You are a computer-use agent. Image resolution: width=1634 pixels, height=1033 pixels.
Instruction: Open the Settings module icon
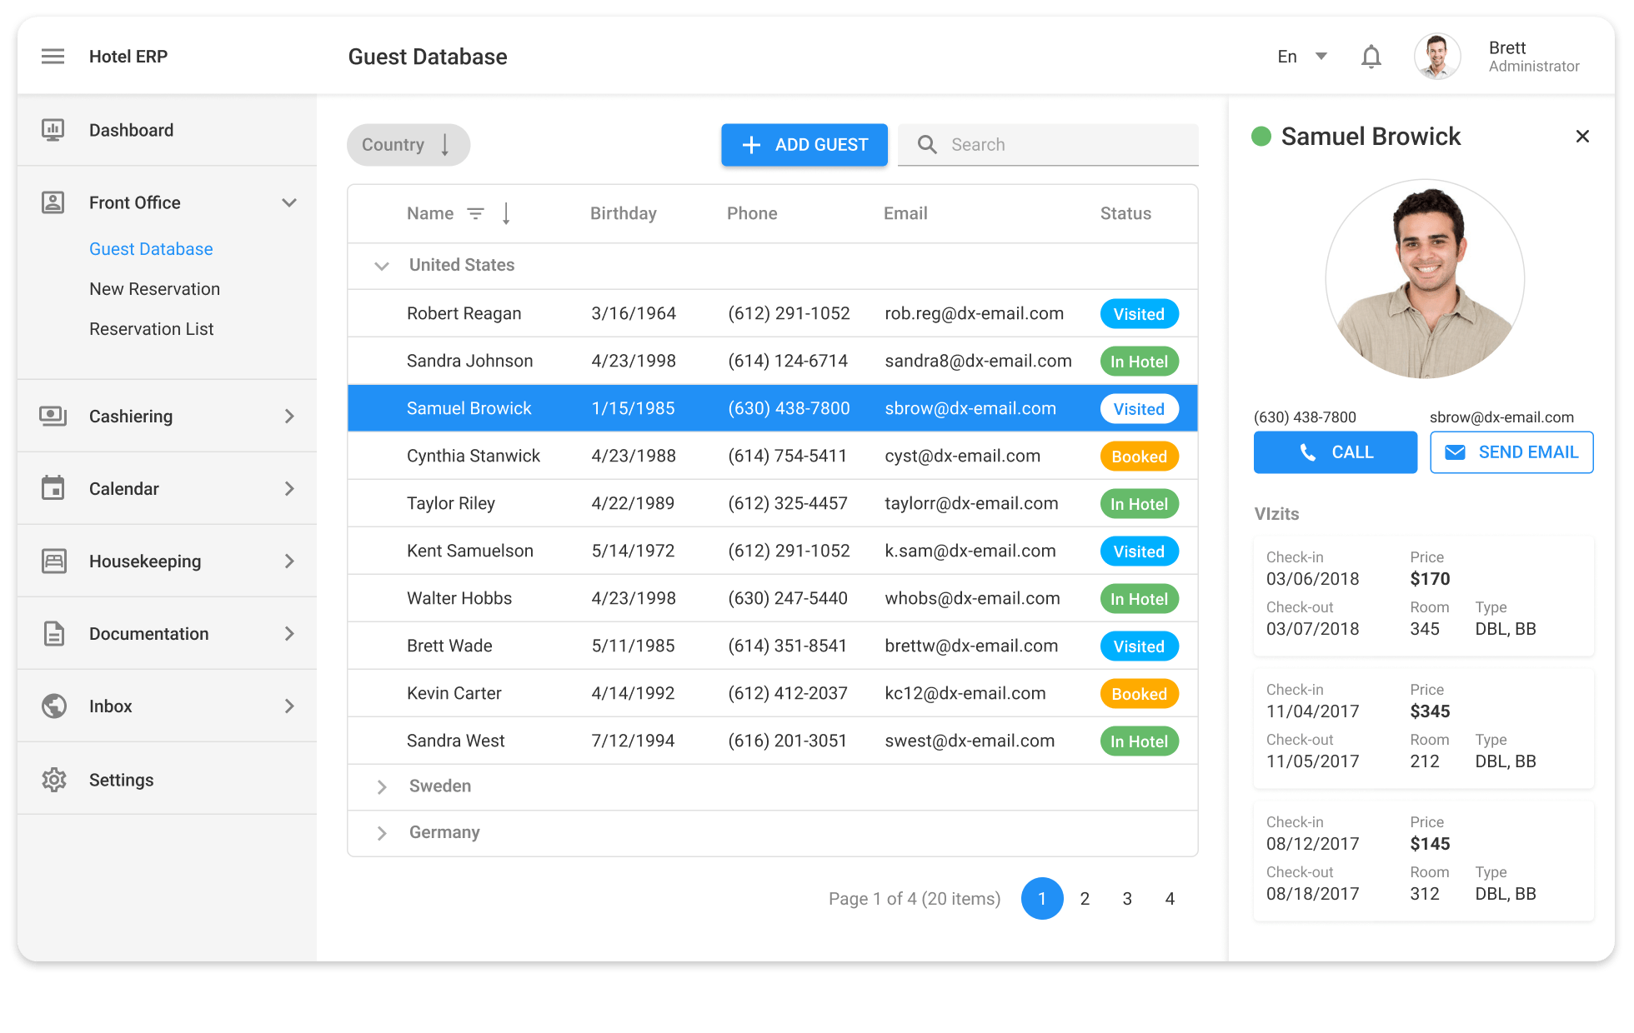click(51, 780)
